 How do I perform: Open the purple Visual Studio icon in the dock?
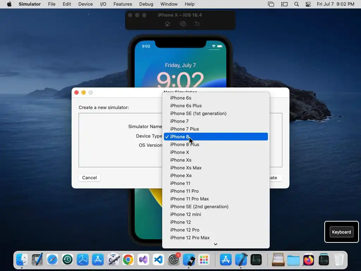coord(143,260)
